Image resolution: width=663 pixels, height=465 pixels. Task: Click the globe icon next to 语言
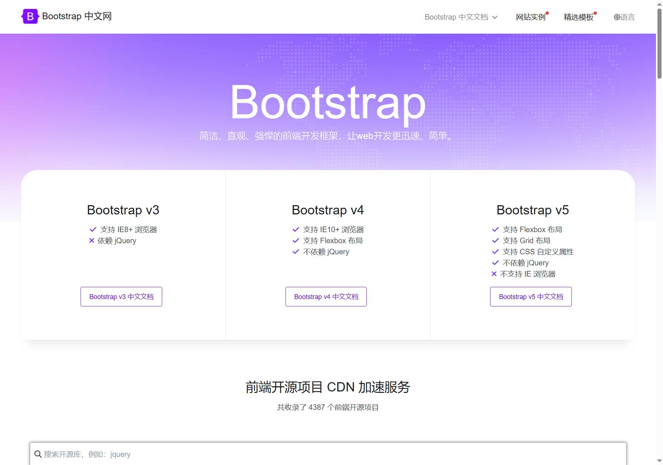[617, 17]
